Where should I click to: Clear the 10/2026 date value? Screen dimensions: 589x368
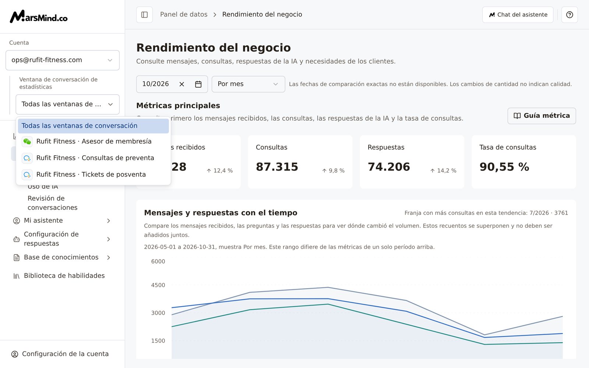[x=181, y=84]
